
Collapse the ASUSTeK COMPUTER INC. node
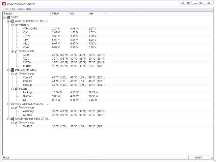[x=8, y=21]
